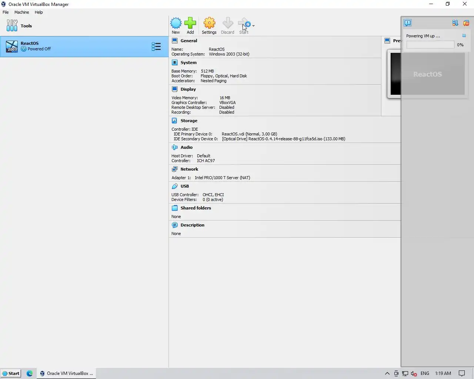Show hidden tray icons chevron
Viewport: 474px width, 379px height.
(387, 373)
